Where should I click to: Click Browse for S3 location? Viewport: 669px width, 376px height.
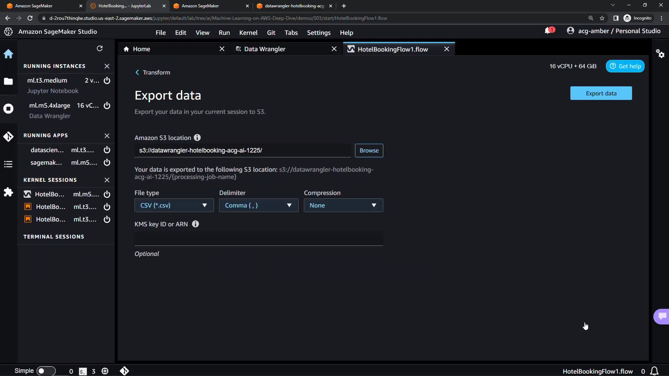pyautogui.click(x=369, y=150)
